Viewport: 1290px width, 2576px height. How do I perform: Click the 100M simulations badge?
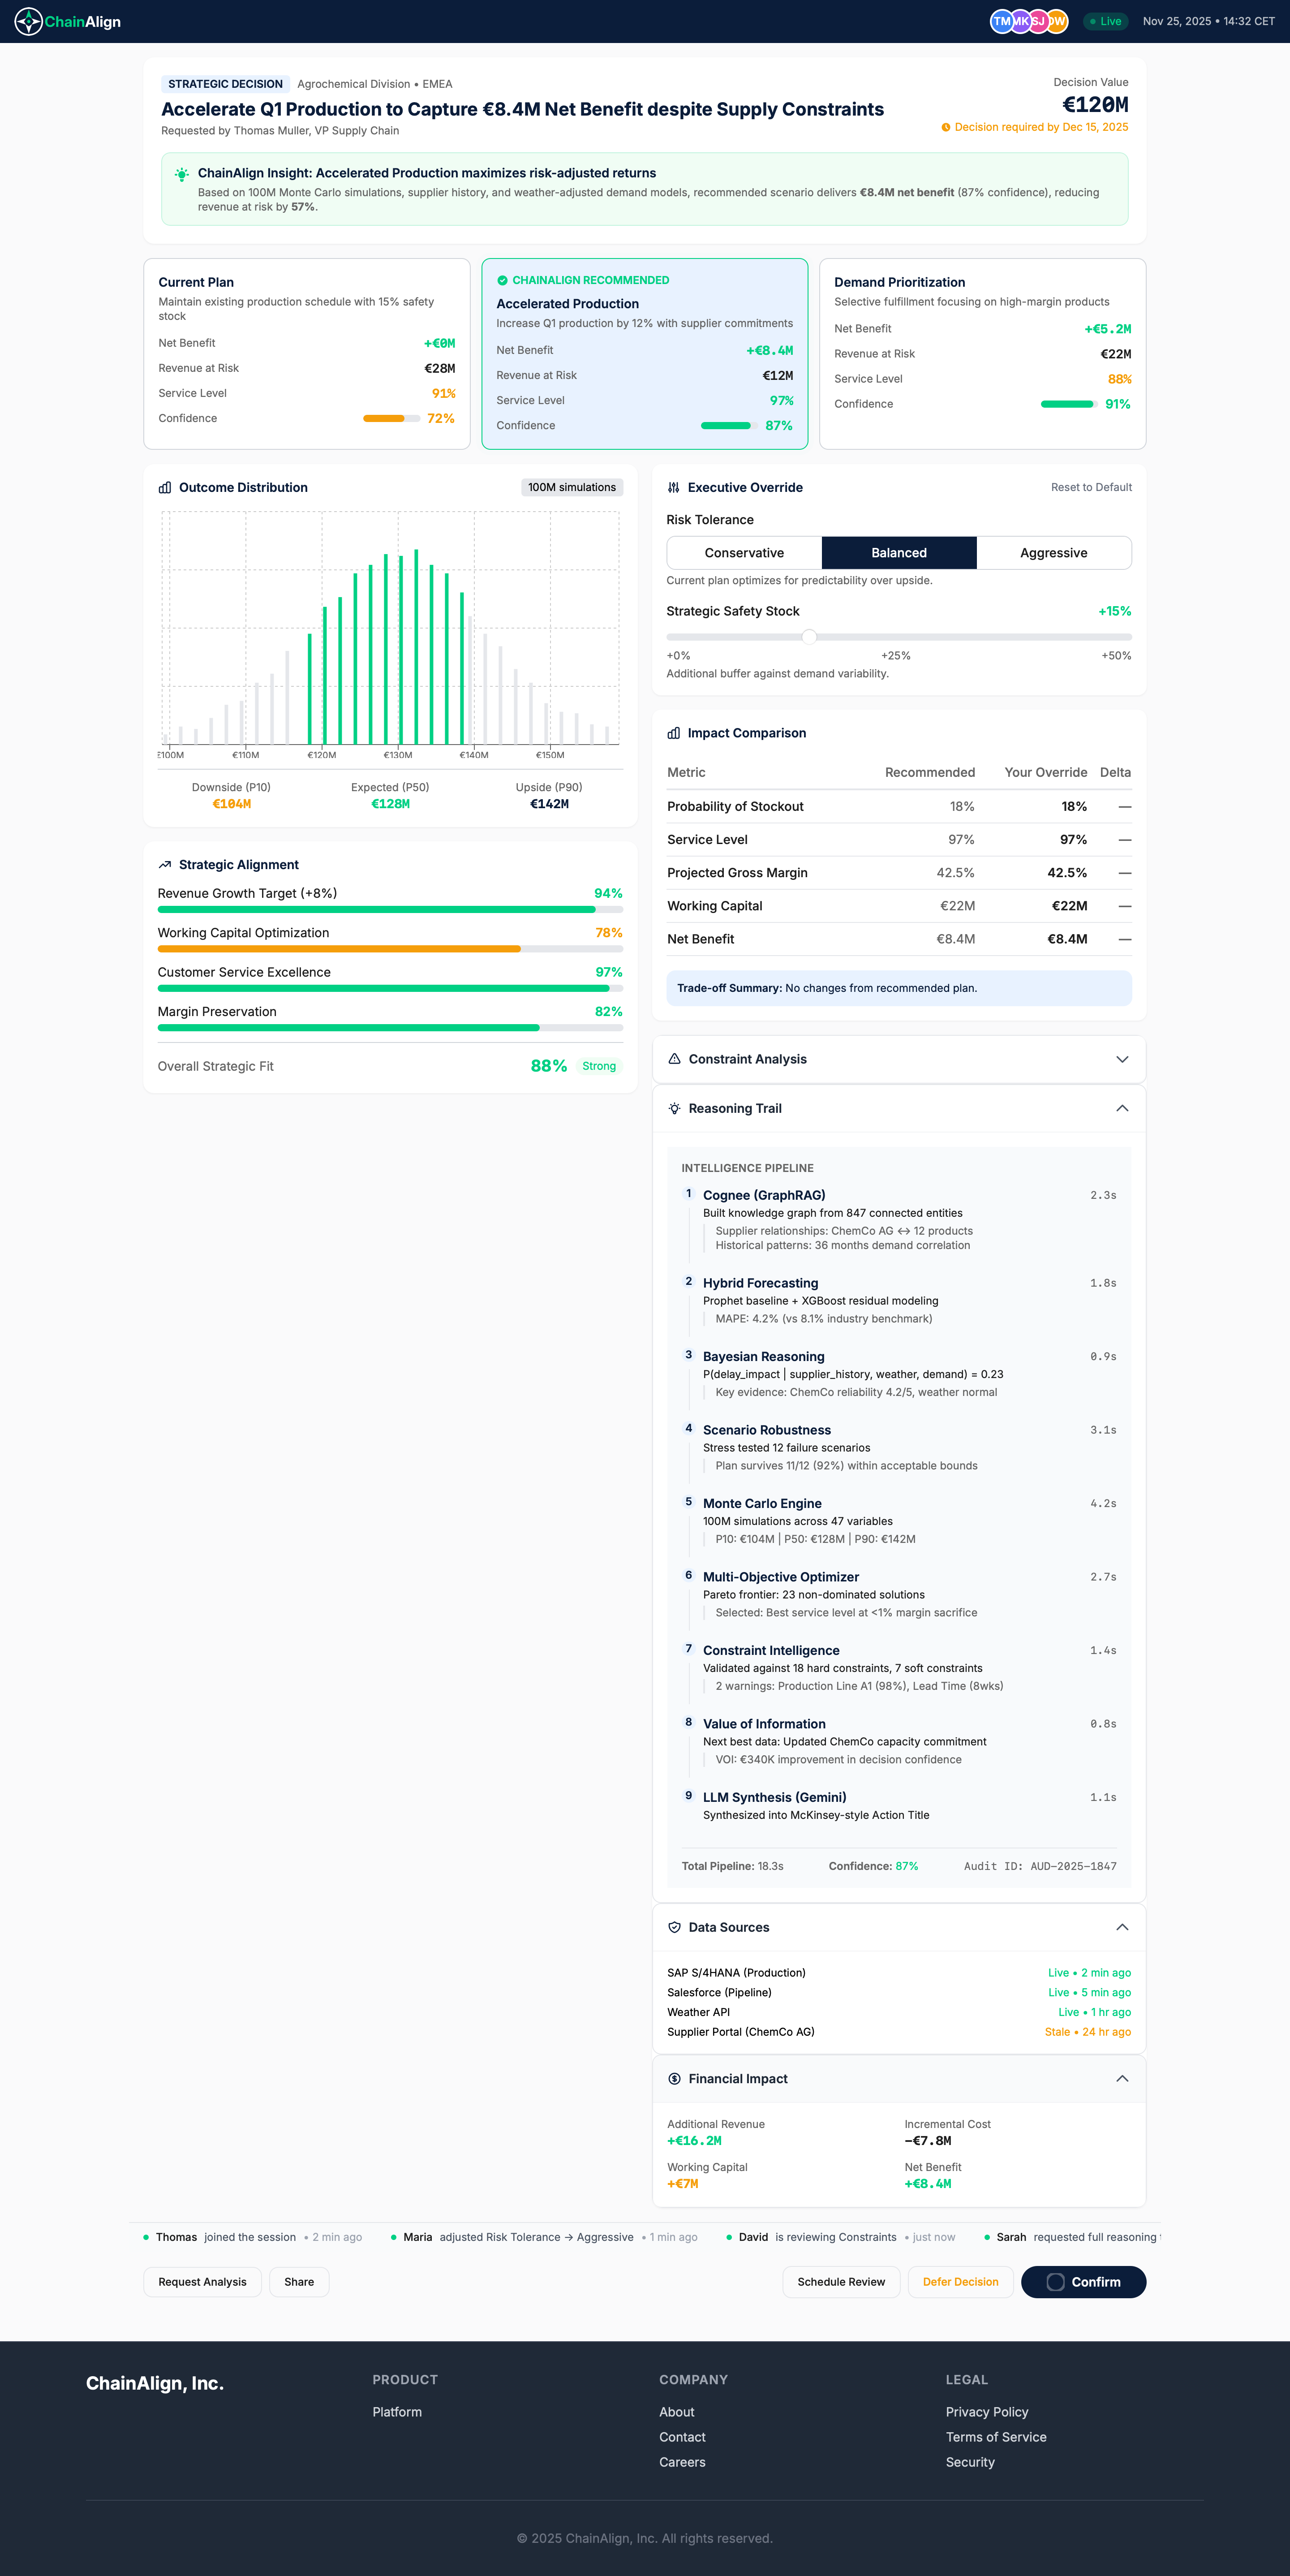click(571, 487)
